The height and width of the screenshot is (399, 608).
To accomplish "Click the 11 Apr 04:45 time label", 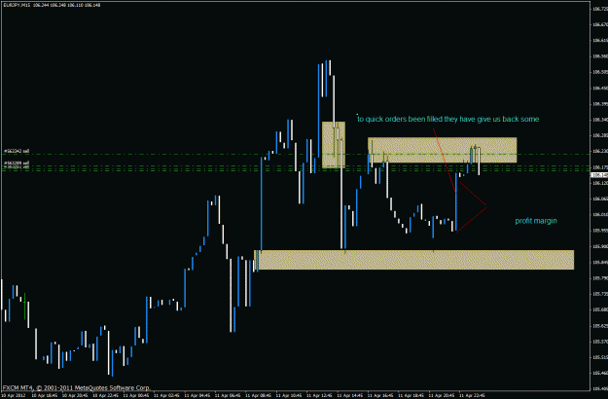I will (197, 396).
